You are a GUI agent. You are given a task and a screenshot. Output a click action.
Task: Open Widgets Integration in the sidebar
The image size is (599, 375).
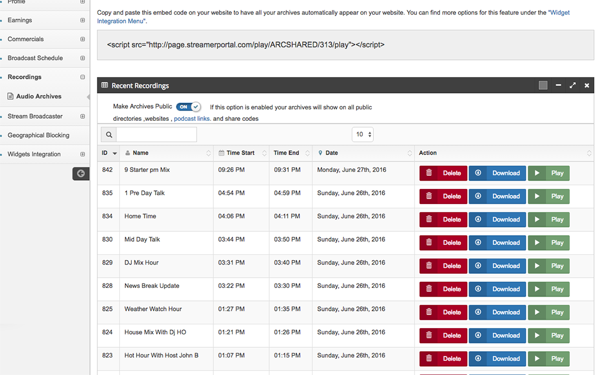click(x=34, y=154)
